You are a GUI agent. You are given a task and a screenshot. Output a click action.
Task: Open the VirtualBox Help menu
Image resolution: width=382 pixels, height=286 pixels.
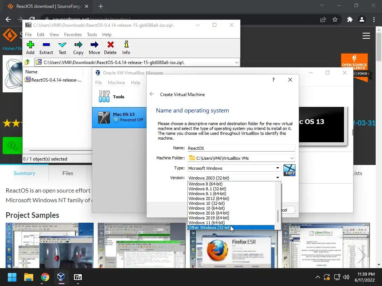pyautogui.click(x=135, y=83)
